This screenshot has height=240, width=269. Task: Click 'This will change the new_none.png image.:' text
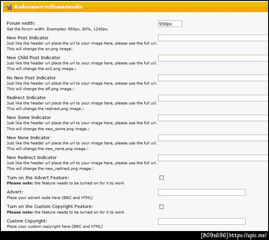coord(48,149)
